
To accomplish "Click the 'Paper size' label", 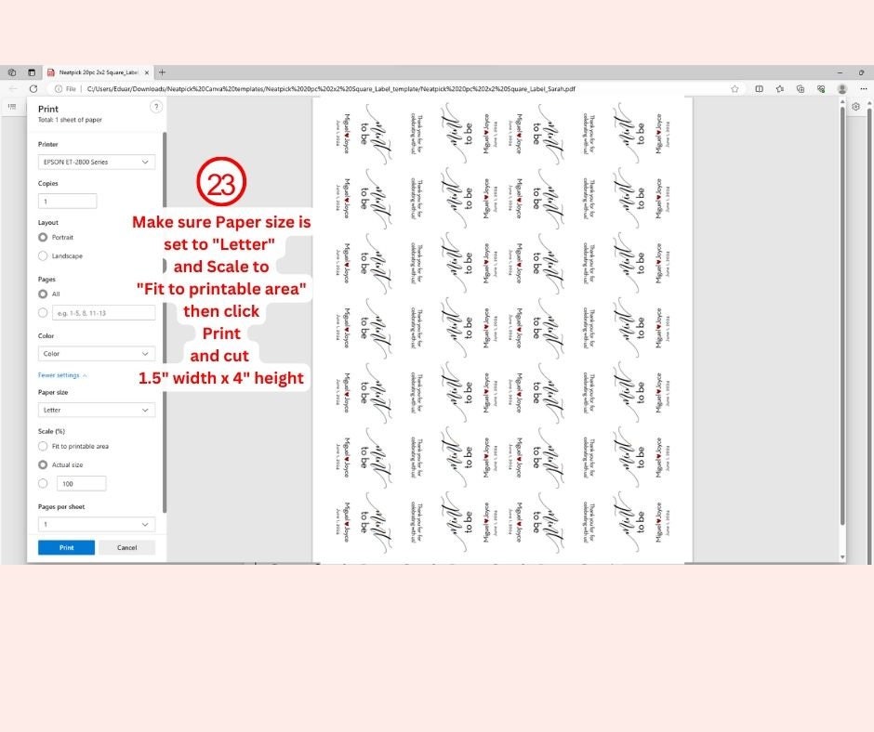I will point(53,392).
